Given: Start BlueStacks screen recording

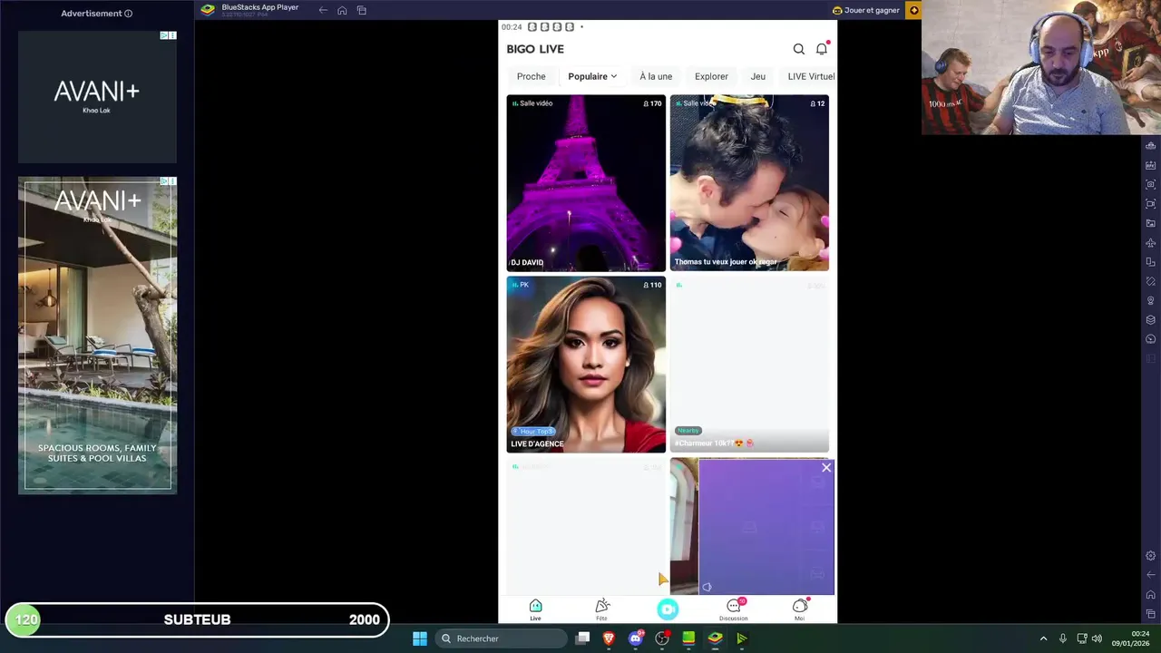Looking at the screenshot, I should pyautogui.click(x=1151, y=204).
